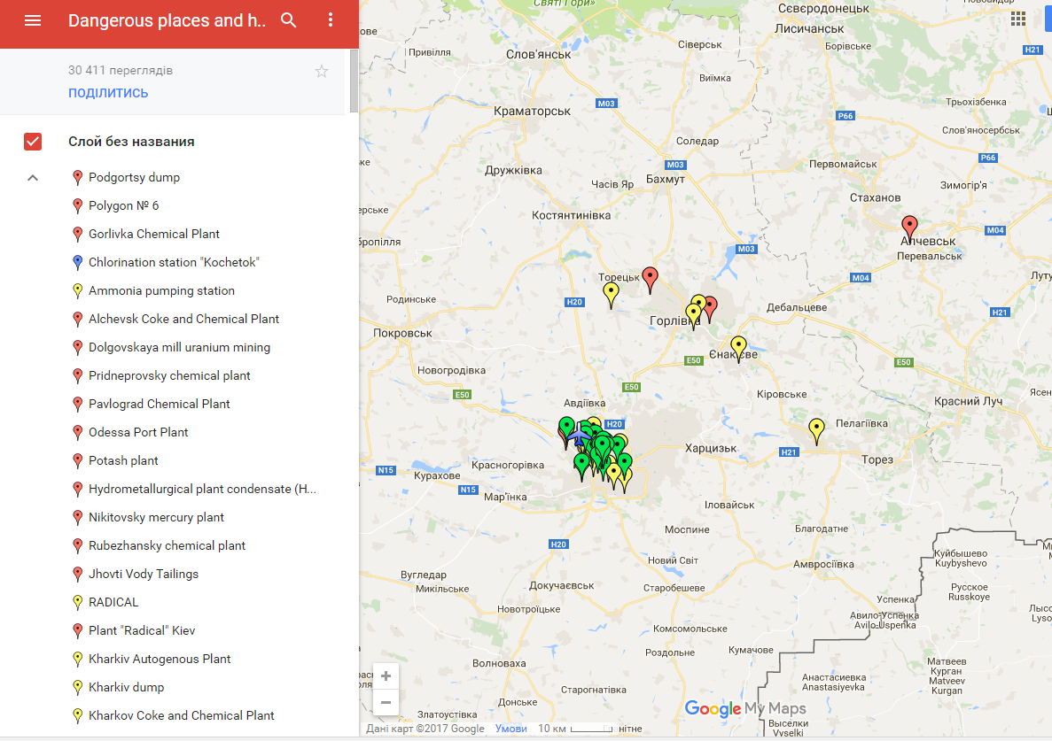Zoom out on the map

386,702
